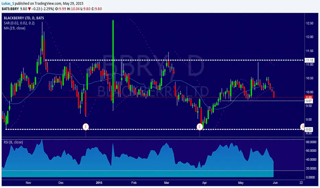The image size is (320, 188).
Task: Click the C:9.80 close price value
Action: click(97, 9)
